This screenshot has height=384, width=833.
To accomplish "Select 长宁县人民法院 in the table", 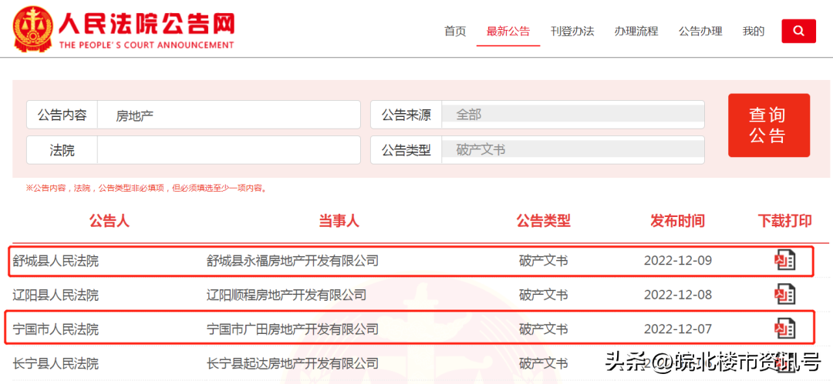I will click(x=56, y=364).
